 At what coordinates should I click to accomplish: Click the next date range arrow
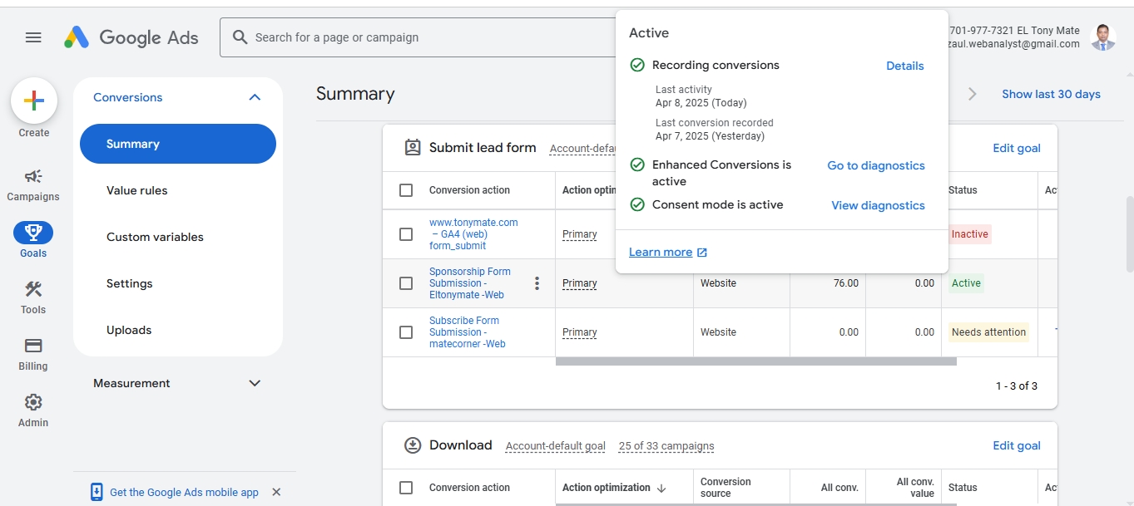(x=972, y=94)
